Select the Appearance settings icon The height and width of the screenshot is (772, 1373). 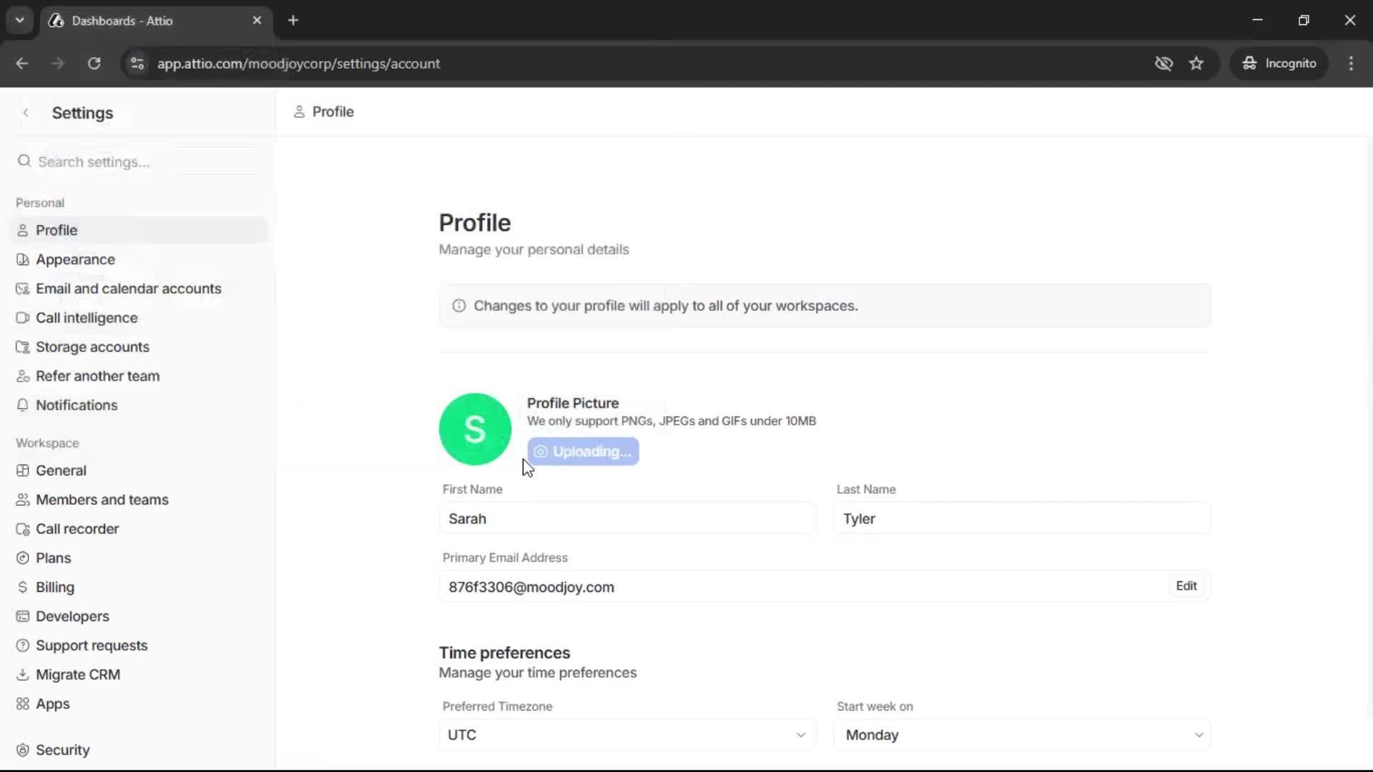click(23, 259)
